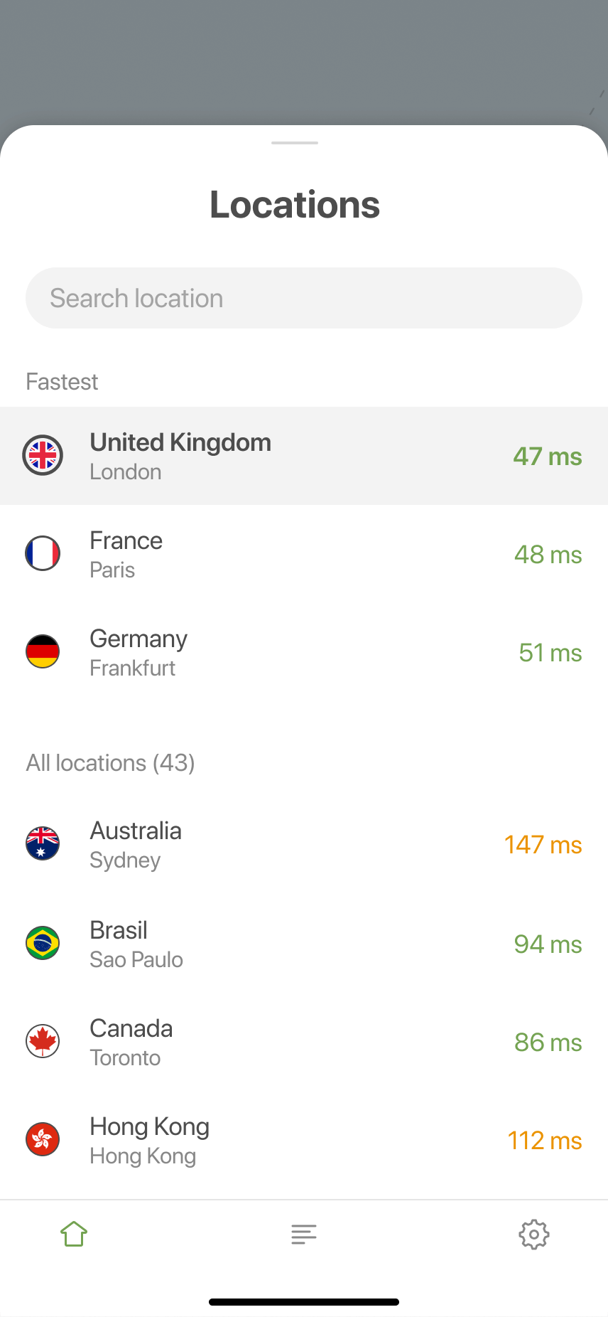
Task: Open settings gear tab
Action: coord(534,1235)
